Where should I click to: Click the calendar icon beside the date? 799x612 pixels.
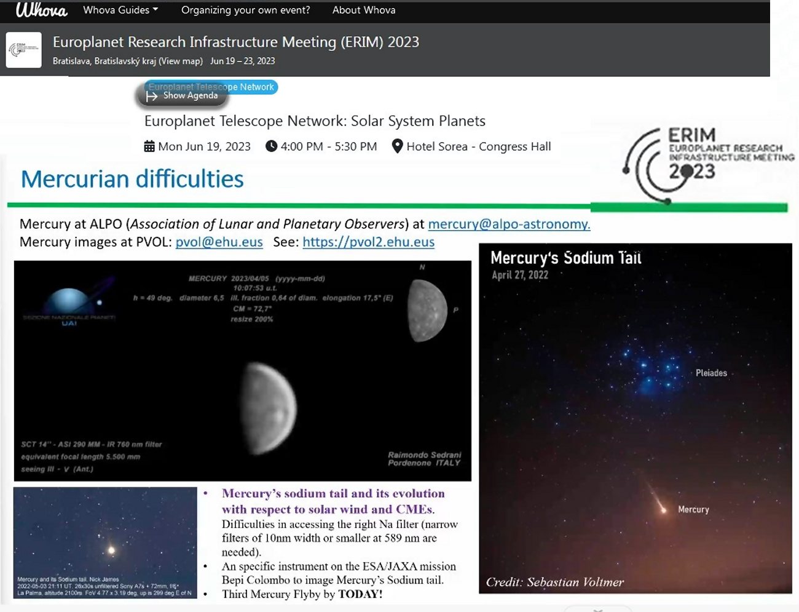point(149,146)
